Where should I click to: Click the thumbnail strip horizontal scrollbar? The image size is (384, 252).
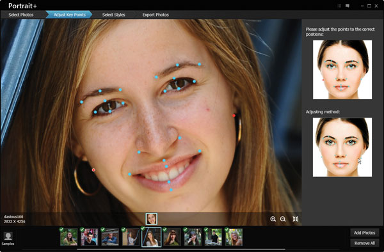pyautogui.click(x=181, y=249)
